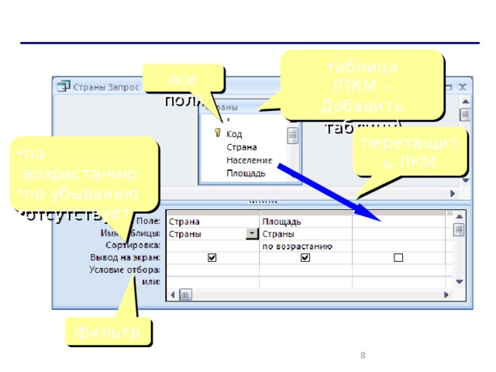This screenshot has height=372, width=496.
Task: Click Условие отбора cell under Площадь column
Action: pos(305,270)
